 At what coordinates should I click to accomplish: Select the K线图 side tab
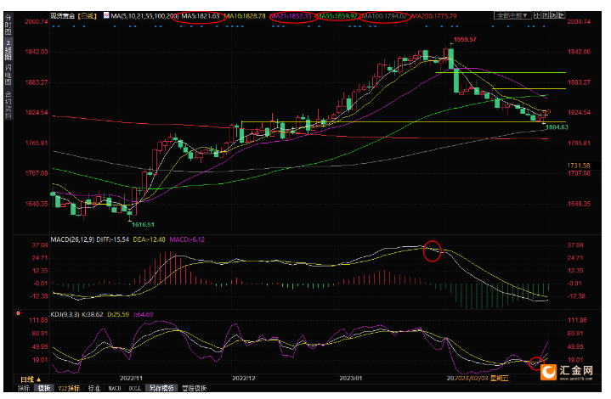(x=8, y=49)
